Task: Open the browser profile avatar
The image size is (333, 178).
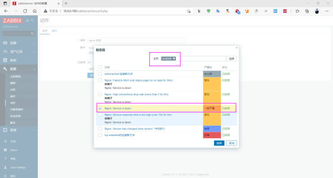Action: [317, 11]
